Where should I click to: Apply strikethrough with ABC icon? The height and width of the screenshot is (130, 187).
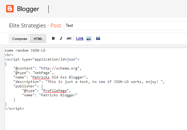click(x=69, y=38)
